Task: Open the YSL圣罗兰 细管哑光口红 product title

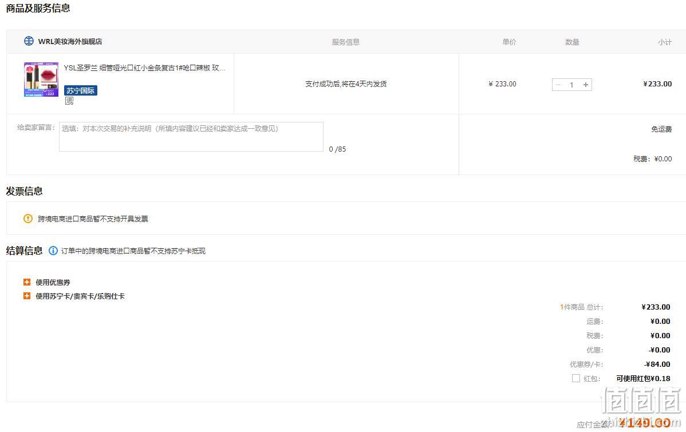Action: coord(144,68)
